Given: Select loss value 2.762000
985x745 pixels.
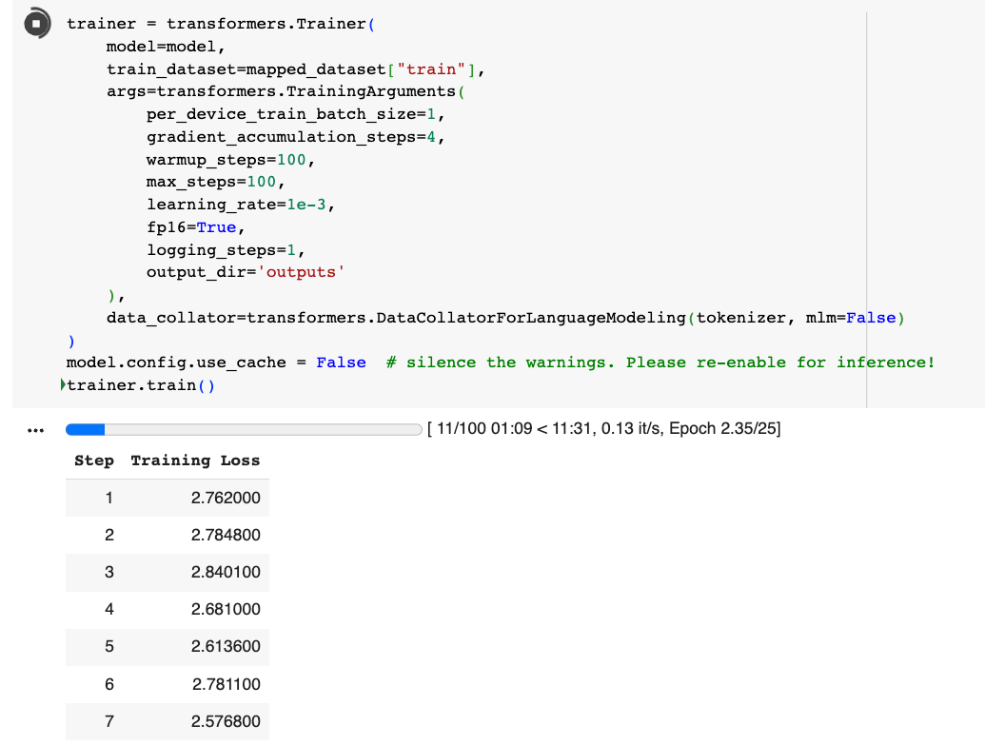Looking at the screenshot, I should [x=226, y=498].
